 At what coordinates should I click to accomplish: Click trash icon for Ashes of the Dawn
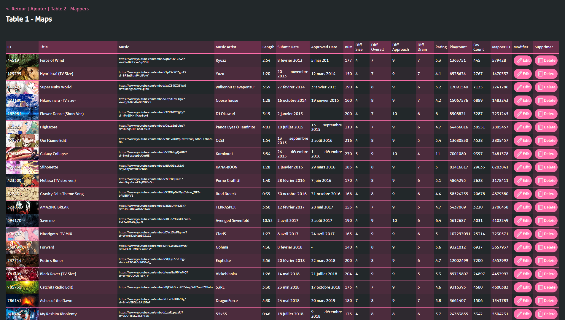tap(540, 301)
